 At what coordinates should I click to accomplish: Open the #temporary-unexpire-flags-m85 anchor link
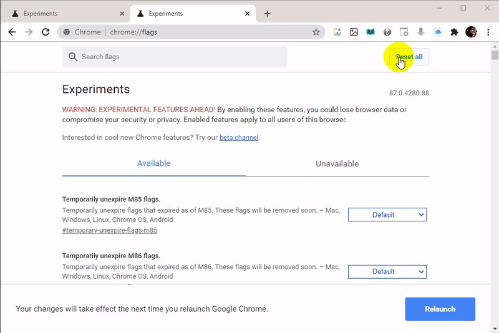click(110, 230)
